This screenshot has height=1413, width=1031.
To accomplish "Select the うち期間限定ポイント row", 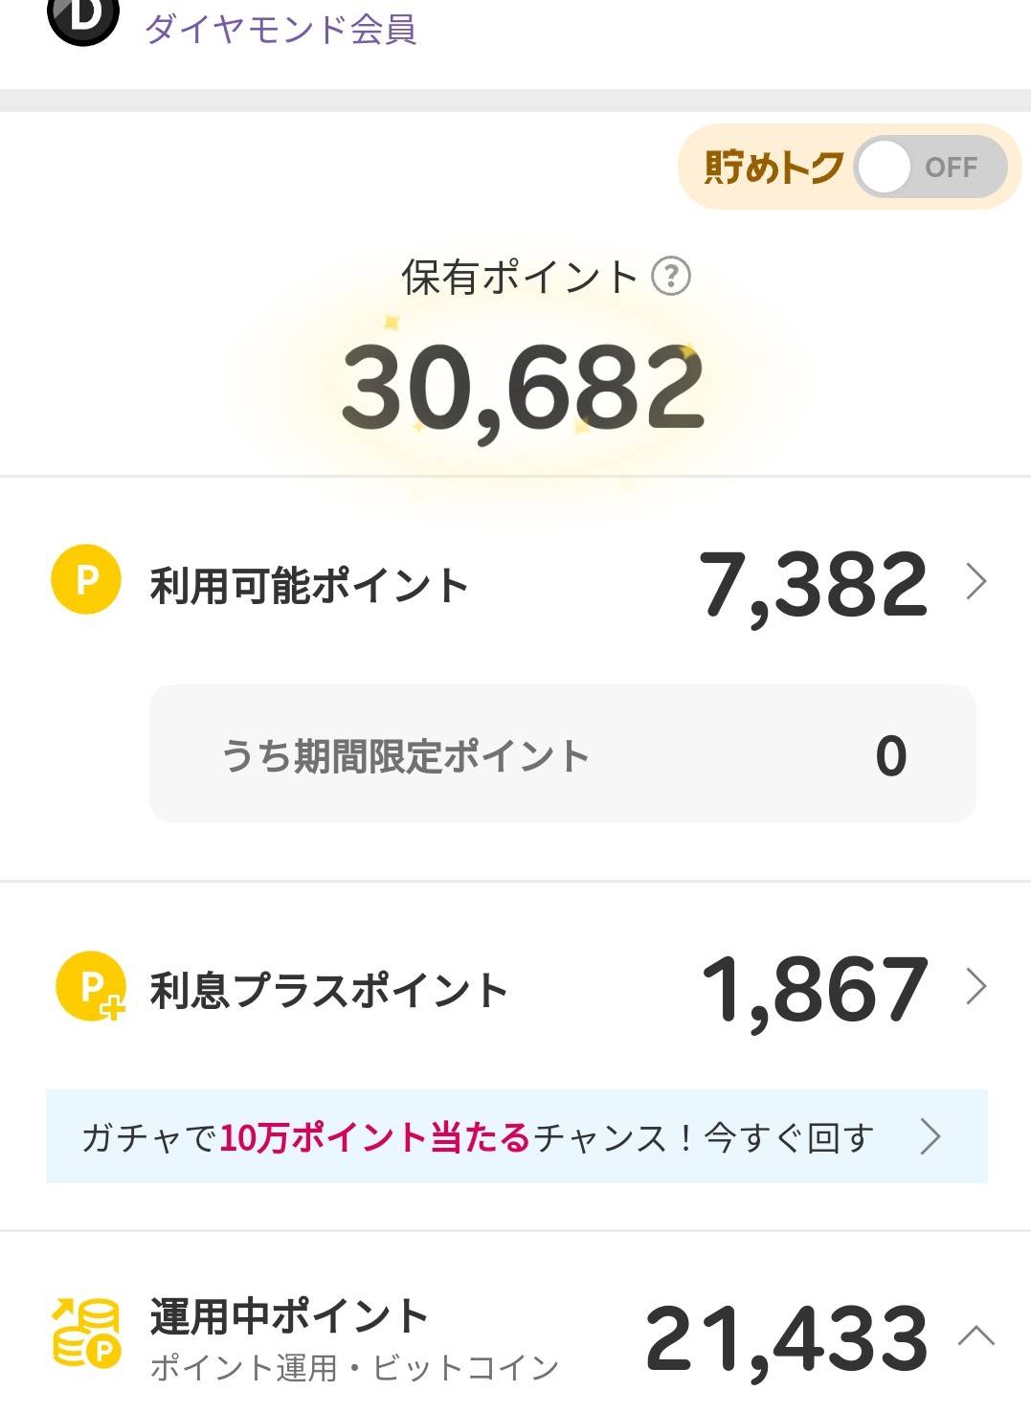I will (562, 754).
